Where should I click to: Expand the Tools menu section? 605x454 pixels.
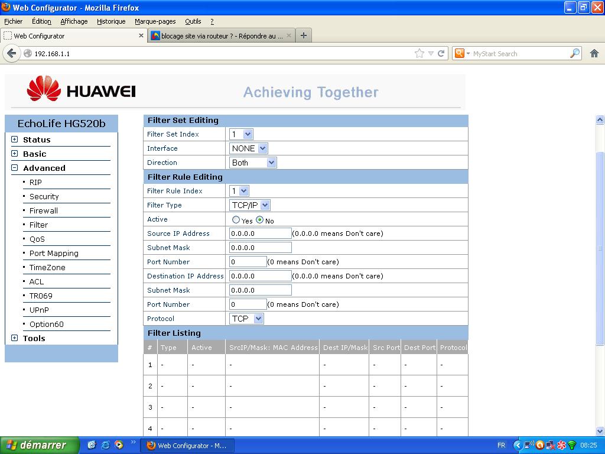tap(15, 338)
